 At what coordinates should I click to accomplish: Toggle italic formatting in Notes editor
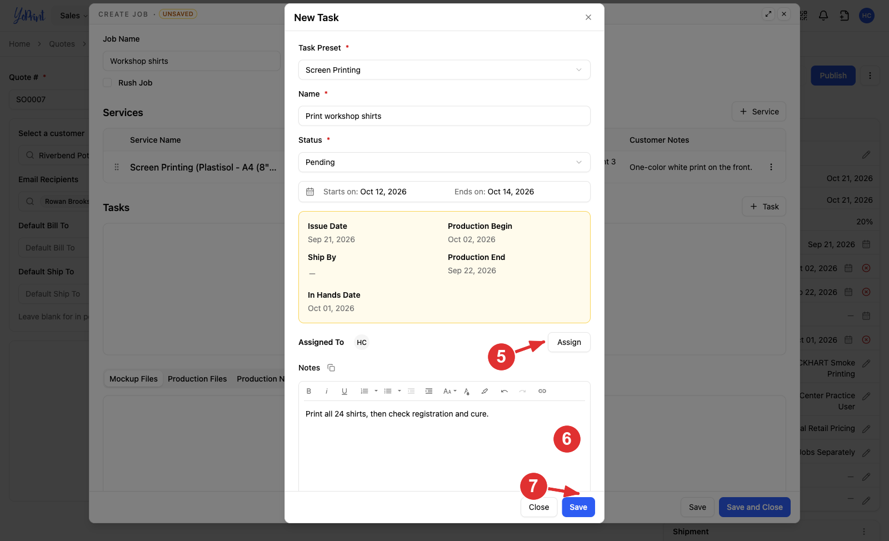(327, 391)
